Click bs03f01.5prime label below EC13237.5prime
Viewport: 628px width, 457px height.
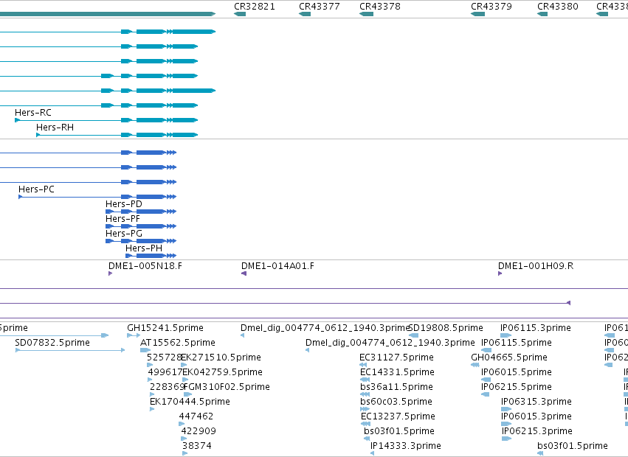399,431
